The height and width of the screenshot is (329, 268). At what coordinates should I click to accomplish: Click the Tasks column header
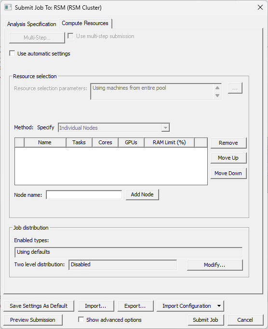[x=79, y=143]
